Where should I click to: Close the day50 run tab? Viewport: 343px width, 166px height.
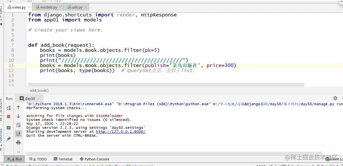39,99
